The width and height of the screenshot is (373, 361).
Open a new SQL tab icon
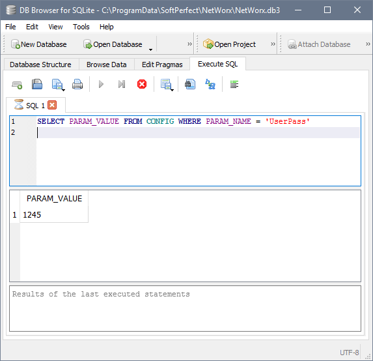point(17,85)
